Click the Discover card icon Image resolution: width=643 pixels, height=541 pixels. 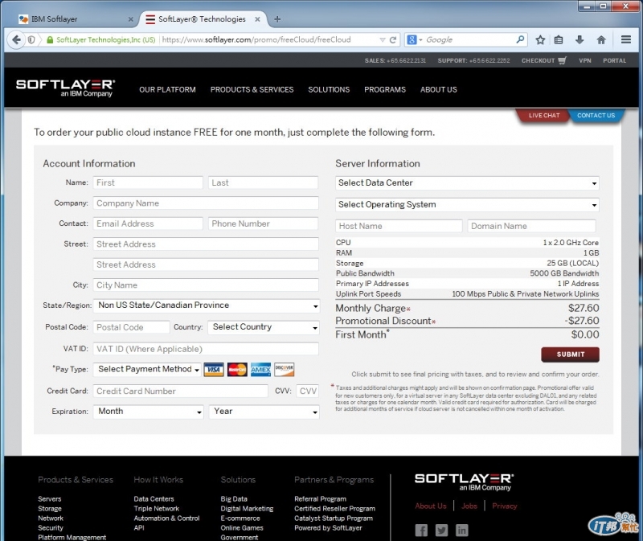[285, 370]
